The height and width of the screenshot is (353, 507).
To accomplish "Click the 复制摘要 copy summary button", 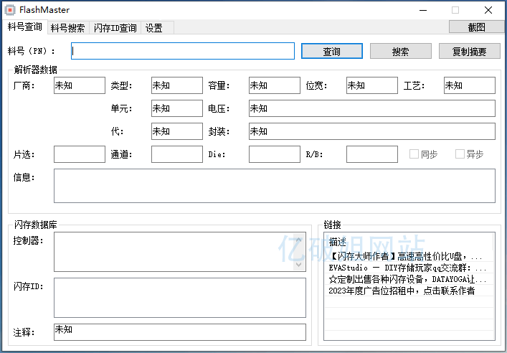I will pyautogui.click(x=469, y=52).
